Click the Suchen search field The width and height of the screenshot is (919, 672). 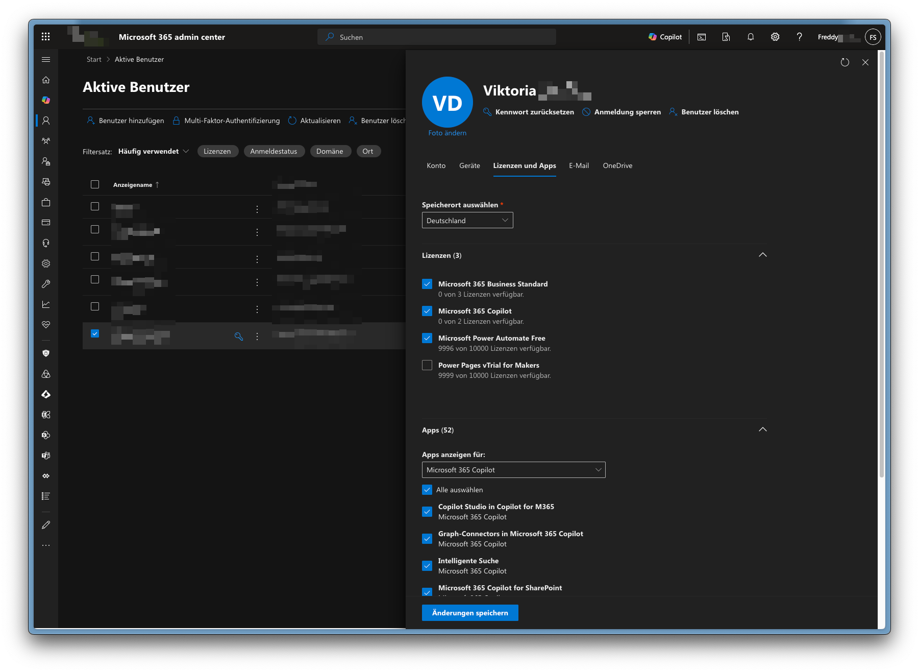(x=437, y=37)
